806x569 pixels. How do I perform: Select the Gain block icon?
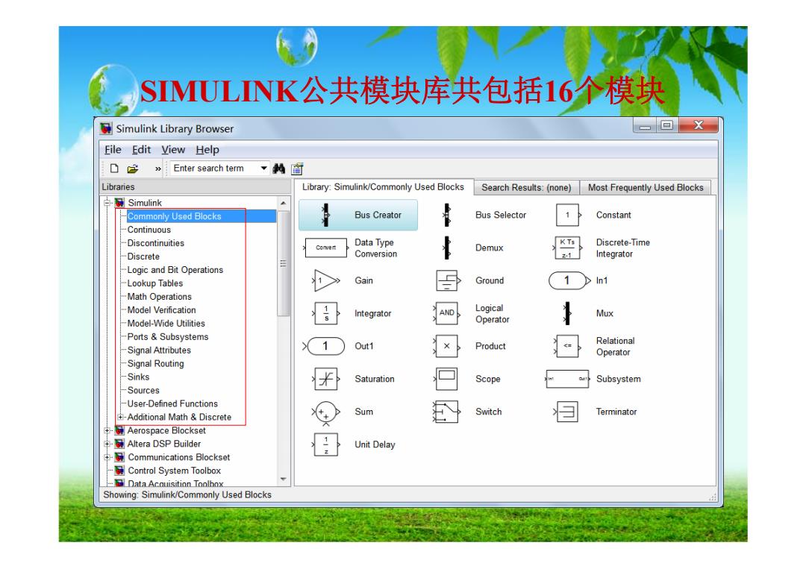click(326, 280)
